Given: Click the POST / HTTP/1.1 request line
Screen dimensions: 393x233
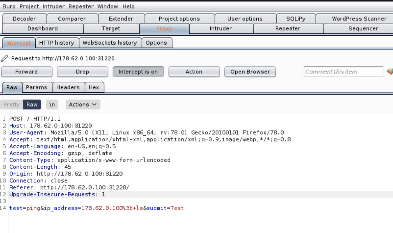Looking at the screenshot, I should [35, 119].
